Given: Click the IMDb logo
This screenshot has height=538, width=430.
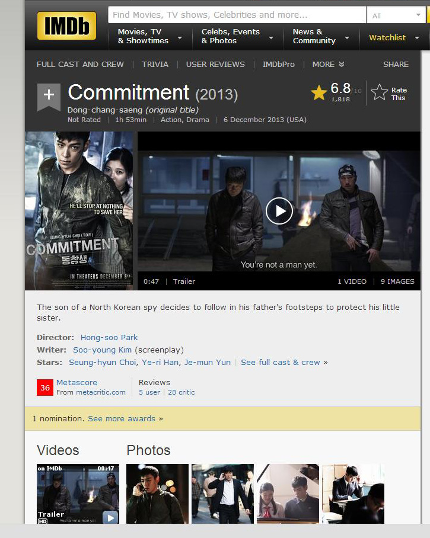Looking at the screenshot, I should pos(66,25).
